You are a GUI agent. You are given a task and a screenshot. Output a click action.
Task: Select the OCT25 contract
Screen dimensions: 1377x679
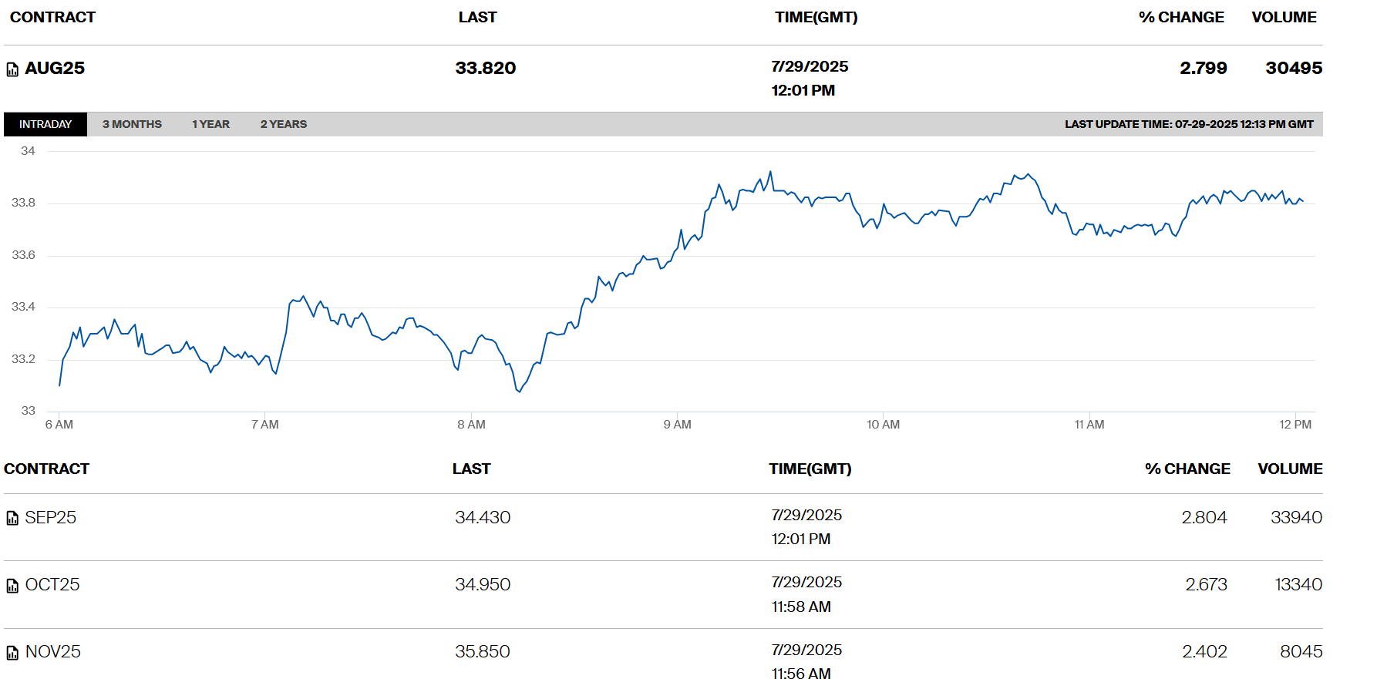pyautogui.click(x=52, y=584)
